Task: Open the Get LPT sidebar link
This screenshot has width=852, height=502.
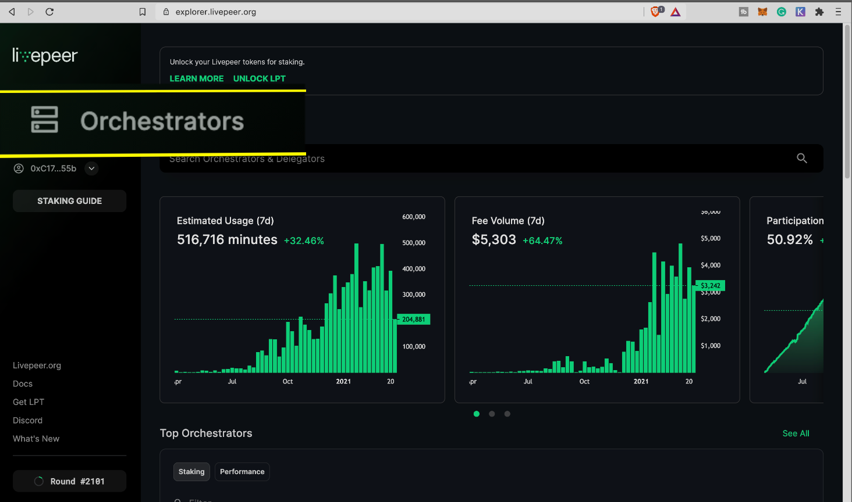Action: pyautogui.click(x=29, y=402)
